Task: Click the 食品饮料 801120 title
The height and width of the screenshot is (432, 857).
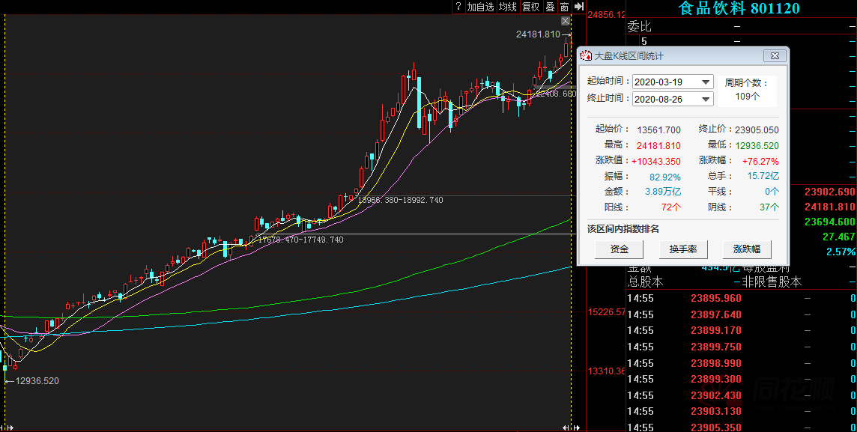Action: coord(739,8)
